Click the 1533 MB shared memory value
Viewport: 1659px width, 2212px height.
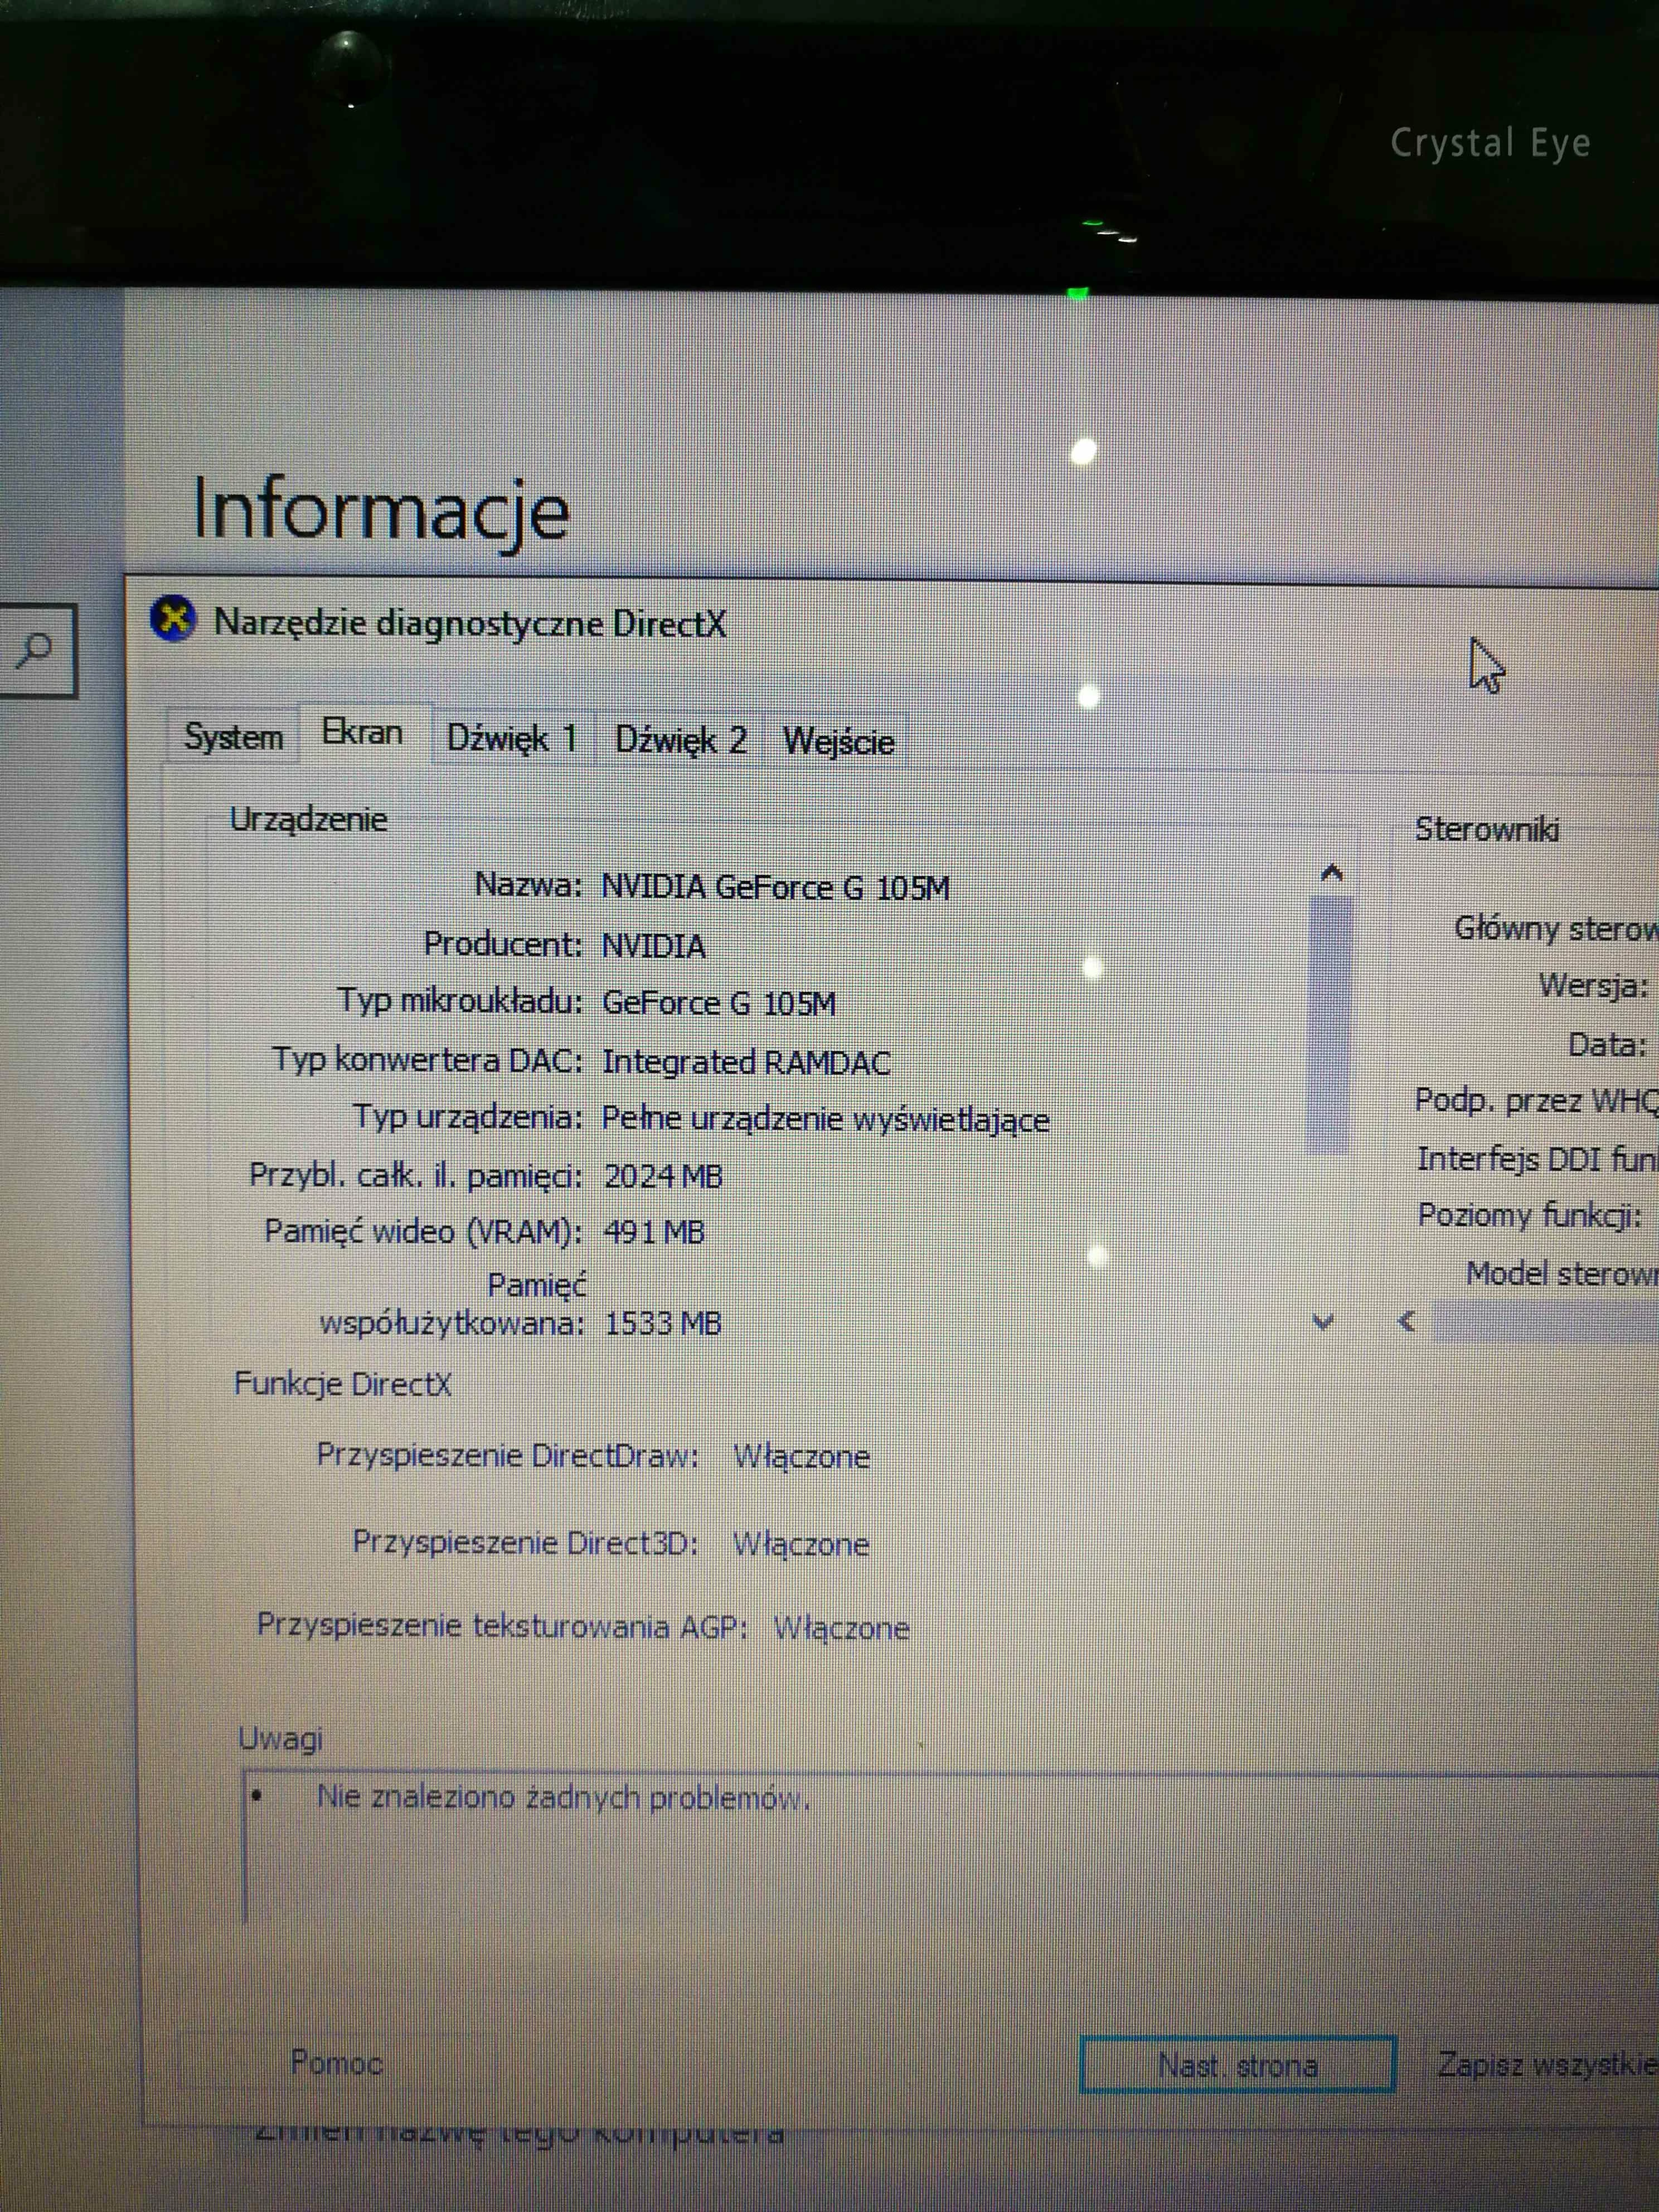(663, 1324)
